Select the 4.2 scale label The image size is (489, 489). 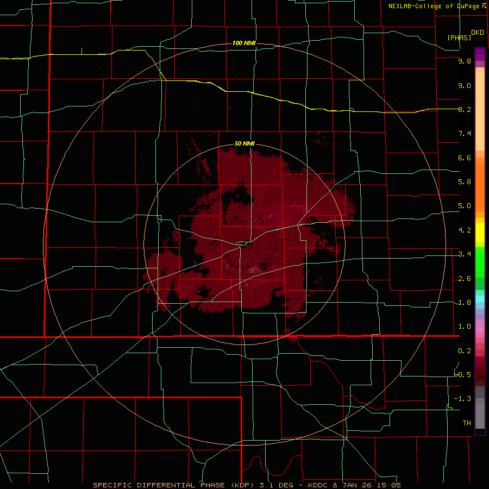coord(465,230)
